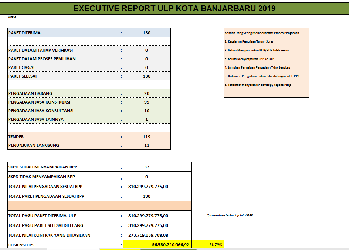Select the PAKET DITERIMA value 130
The image size is (349, 250).
pyautogui.click(x=146, y=33)
